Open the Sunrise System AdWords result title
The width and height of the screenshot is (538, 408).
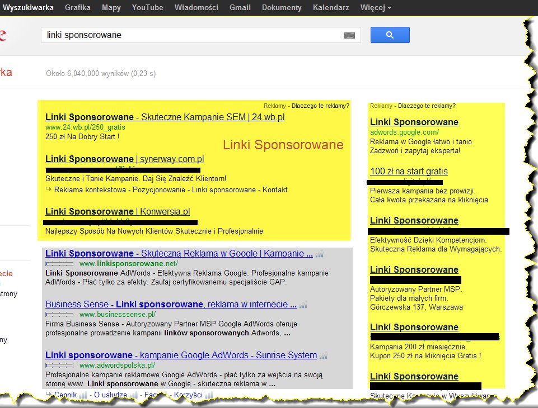pos(181,355)
